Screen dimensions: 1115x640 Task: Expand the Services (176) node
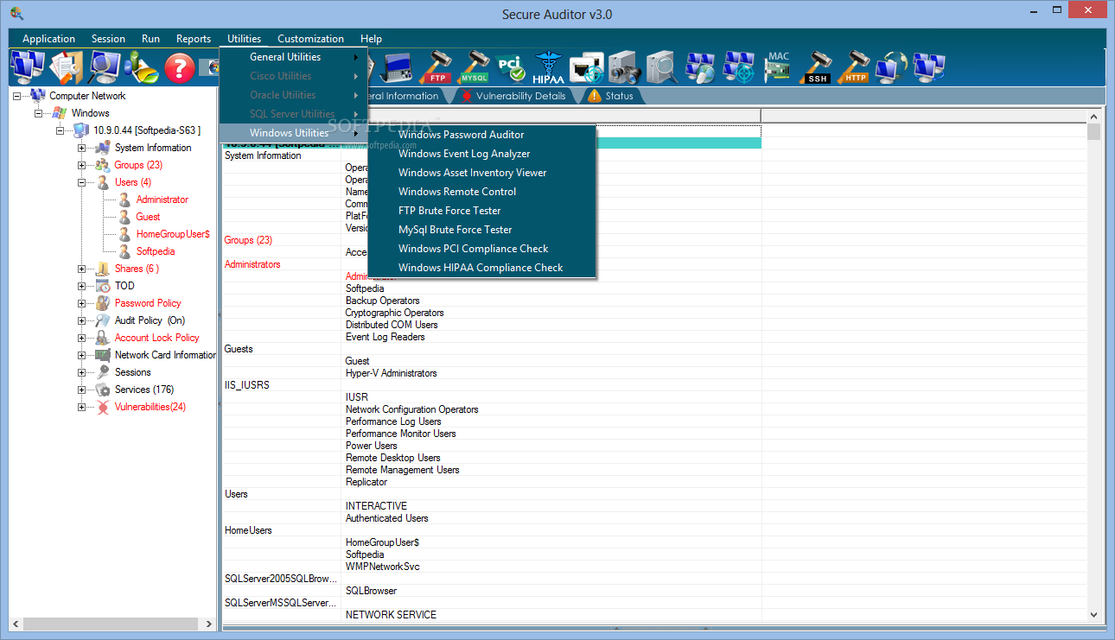(82, 390)
